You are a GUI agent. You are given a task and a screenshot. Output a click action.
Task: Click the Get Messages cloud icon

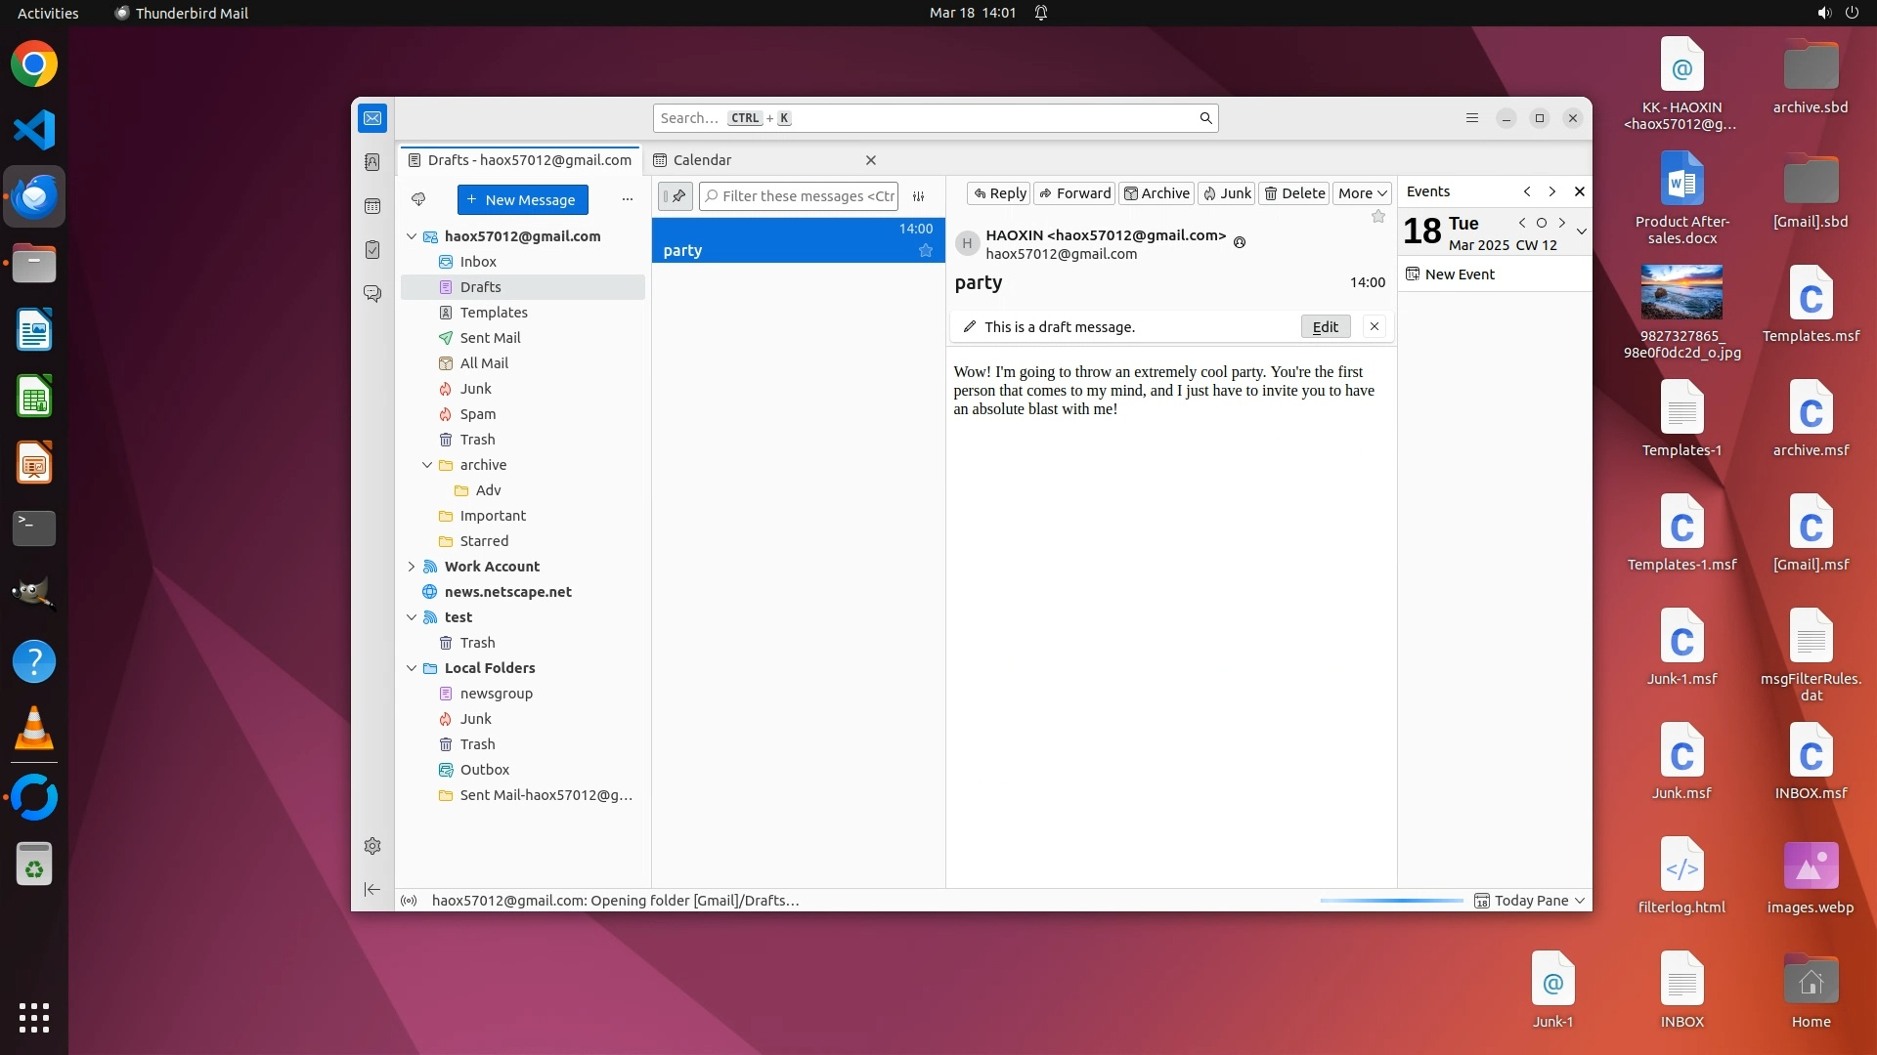(x=418, y=199)
